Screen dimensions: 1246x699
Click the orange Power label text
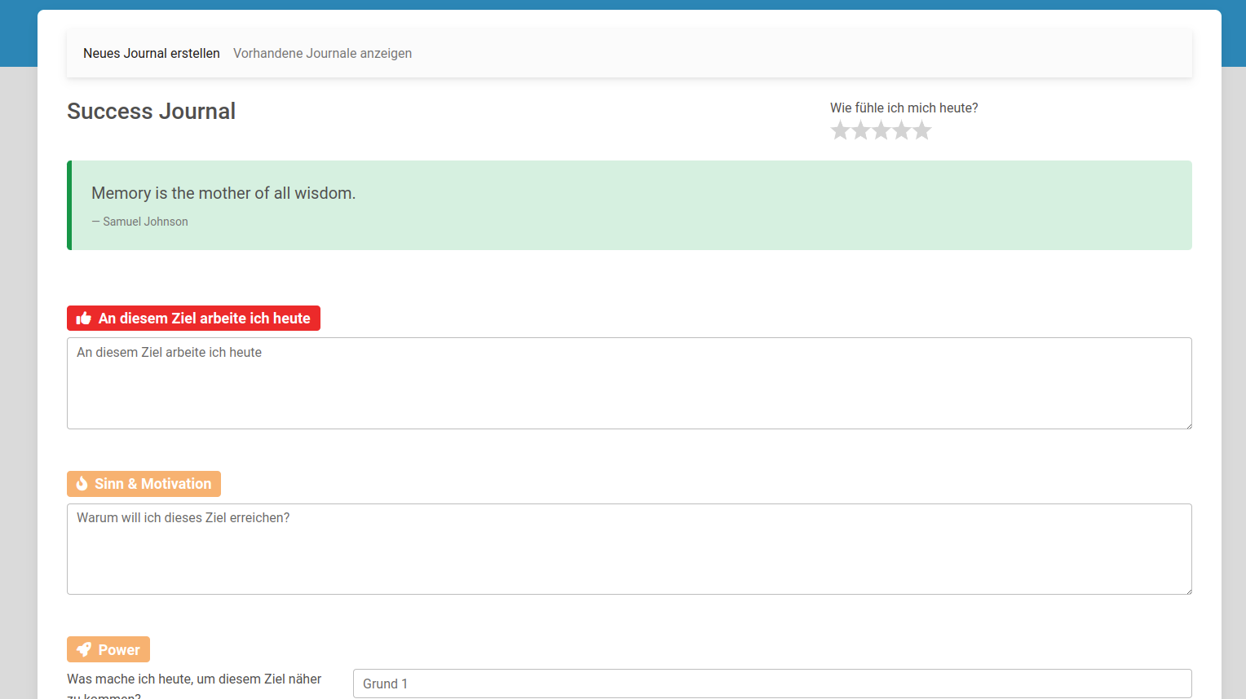(119, 650)
